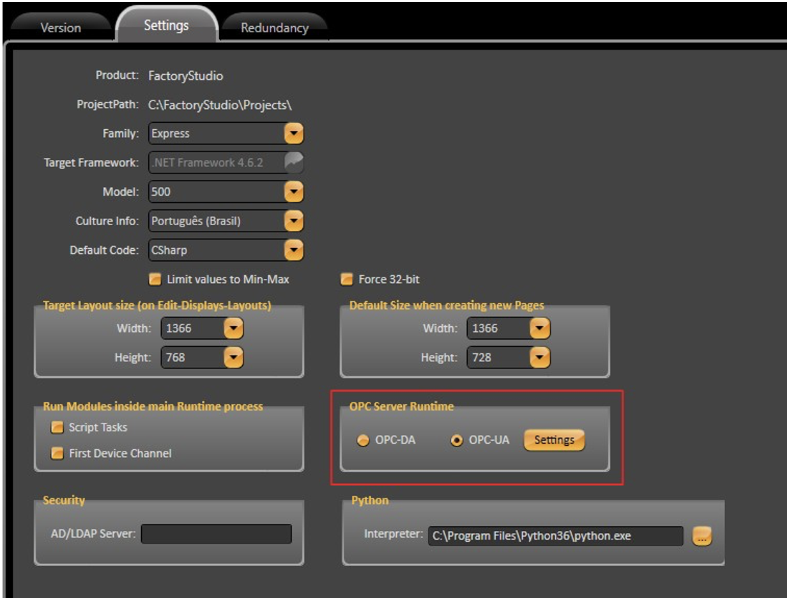Image resolution: width=791 pixels, height=600 pixels.
Task: Check the First Device Channel option
Action: (57, 454)
